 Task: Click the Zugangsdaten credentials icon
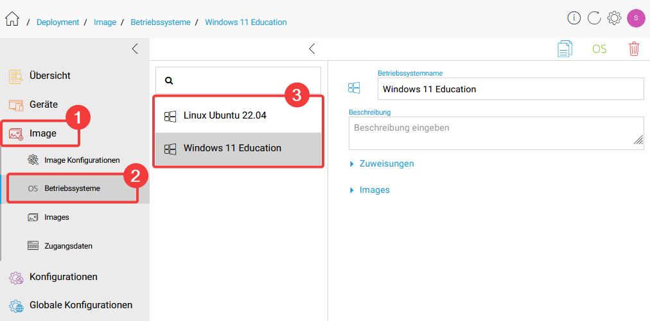point(33,245)
